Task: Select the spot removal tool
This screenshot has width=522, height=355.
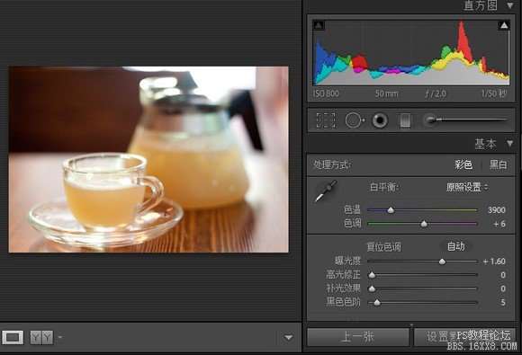Action: tap(355, 120)
